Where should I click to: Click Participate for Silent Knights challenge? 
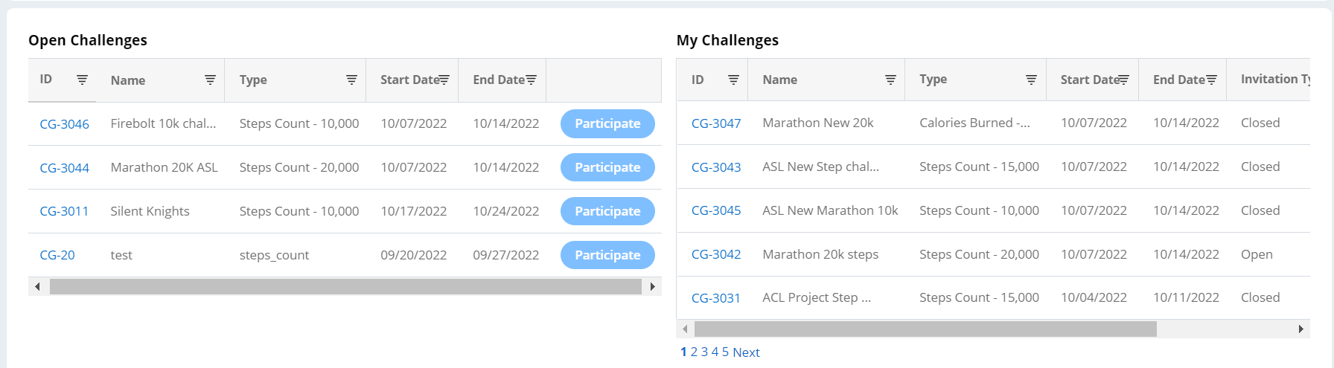click(607, 211)
